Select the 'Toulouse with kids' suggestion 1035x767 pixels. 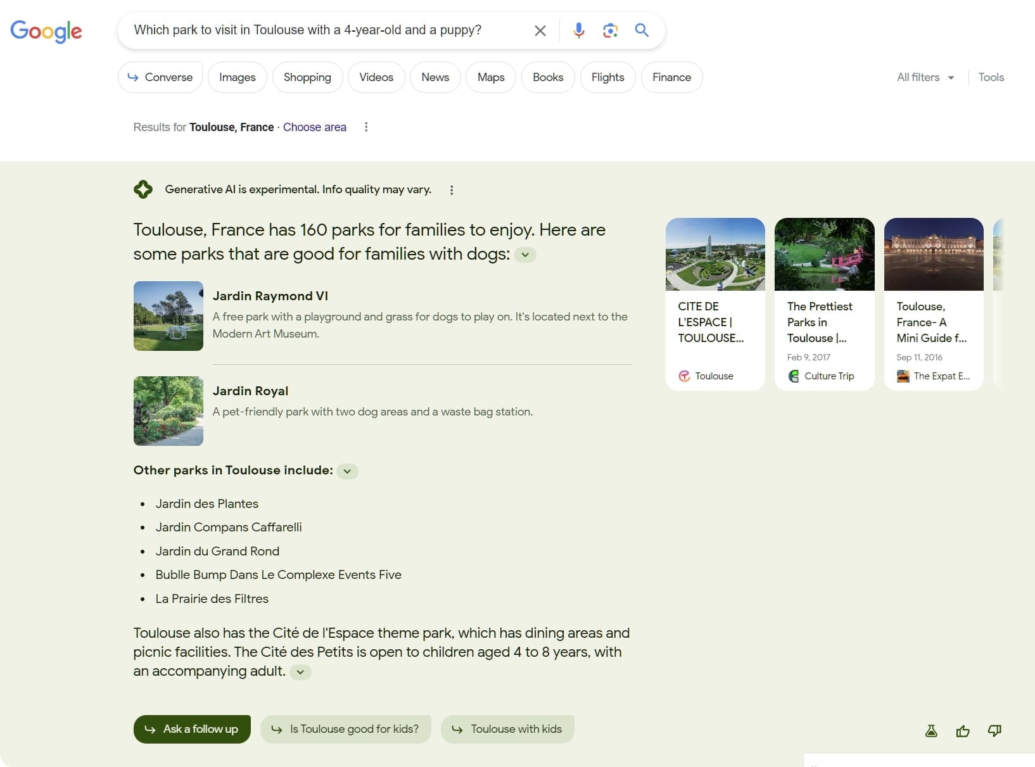pos(507,729)
